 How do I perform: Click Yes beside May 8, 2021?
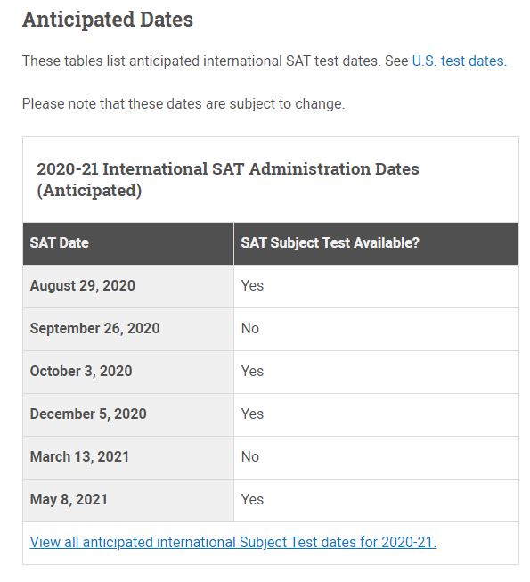(252, 500)
